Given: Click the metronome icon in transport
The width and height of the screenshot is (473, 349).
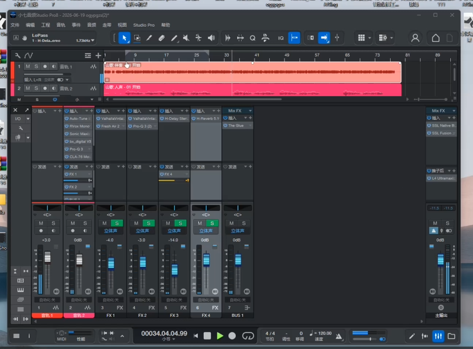Looking at the screenshot, I should click(x=339, y=336).
